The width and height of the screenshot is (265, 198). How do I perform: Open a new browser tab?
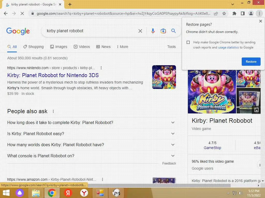point(70,5)
